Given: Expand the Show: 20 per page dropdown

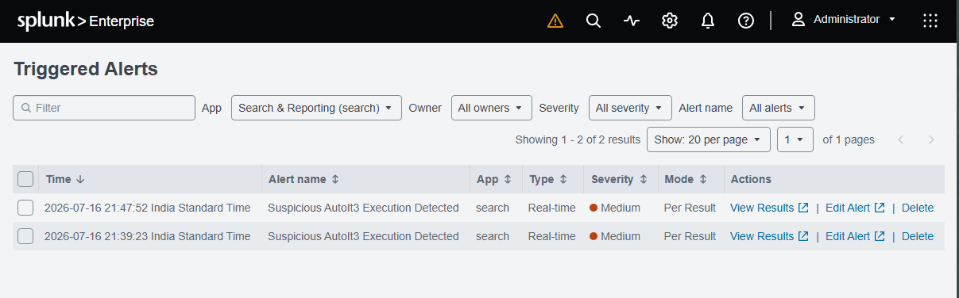Looking at the screenshot, I should pos(709,139).
